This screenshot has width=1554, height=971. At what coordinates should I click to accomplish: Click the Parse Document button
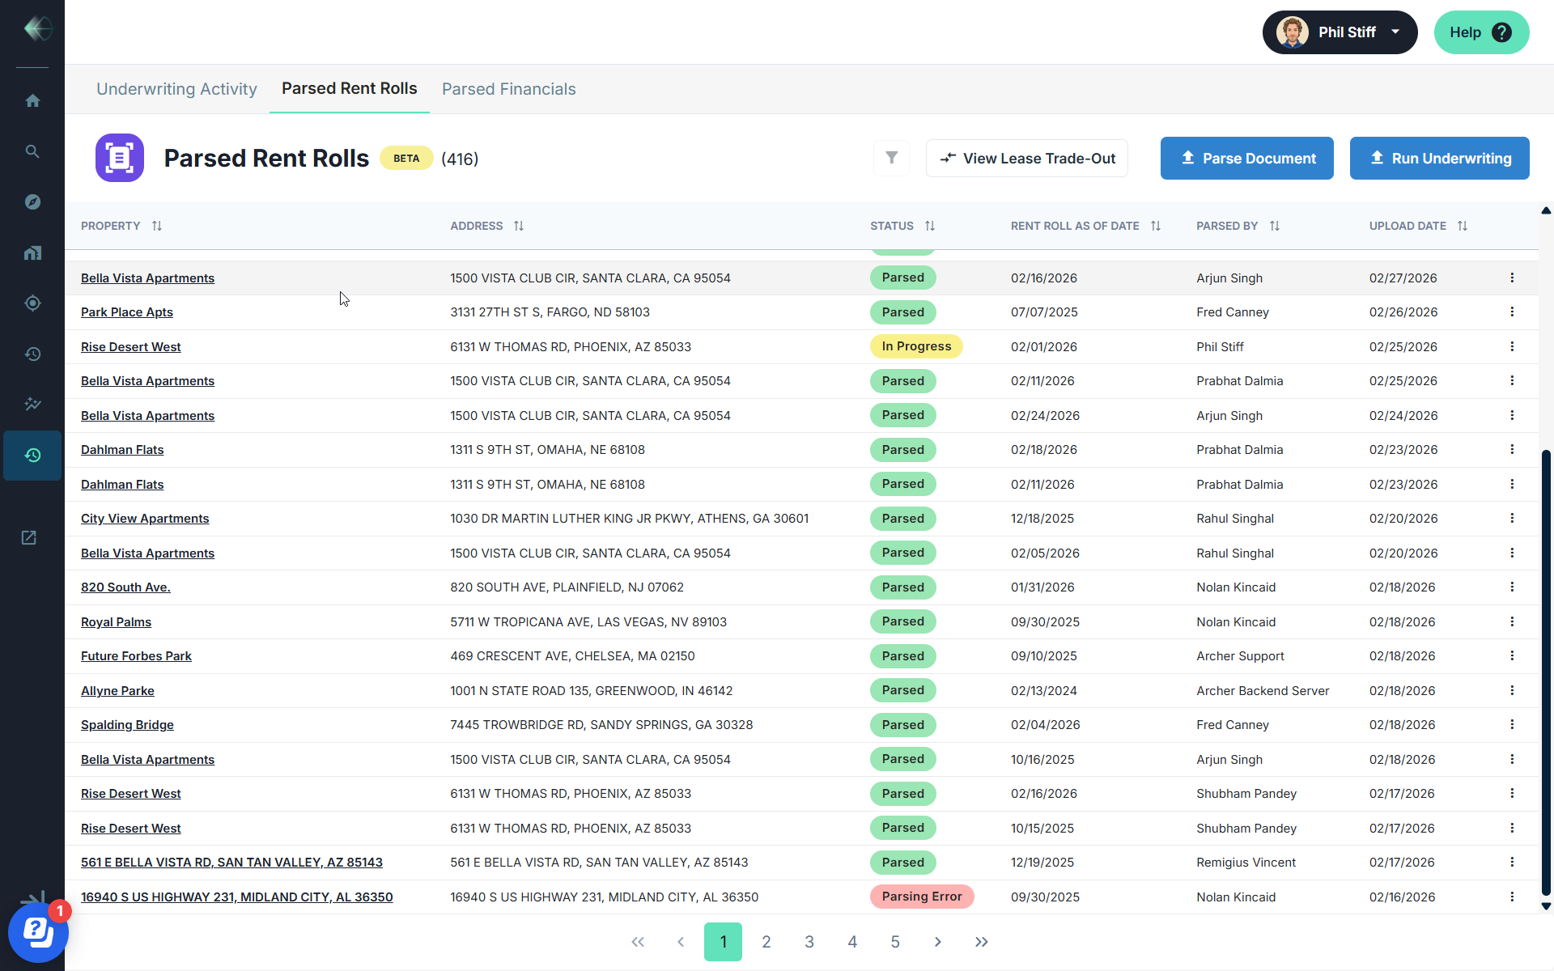click(1246, 158)
